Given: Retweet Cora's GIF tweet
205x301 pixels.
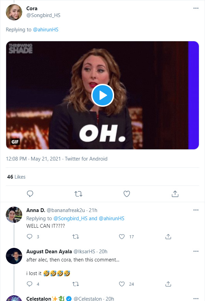Looking at the screenshot, I should 78,194.
